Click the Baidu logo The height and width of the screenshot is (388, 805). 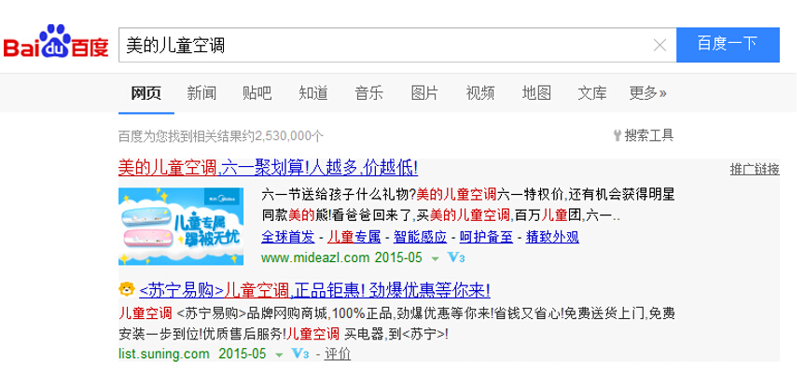(x=56, y=43)
